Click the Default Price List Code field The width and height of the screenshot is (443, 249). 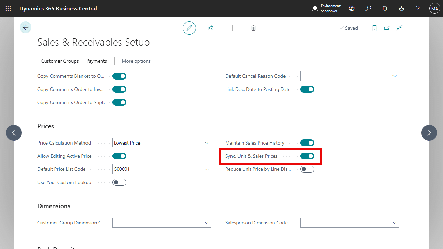162,169
